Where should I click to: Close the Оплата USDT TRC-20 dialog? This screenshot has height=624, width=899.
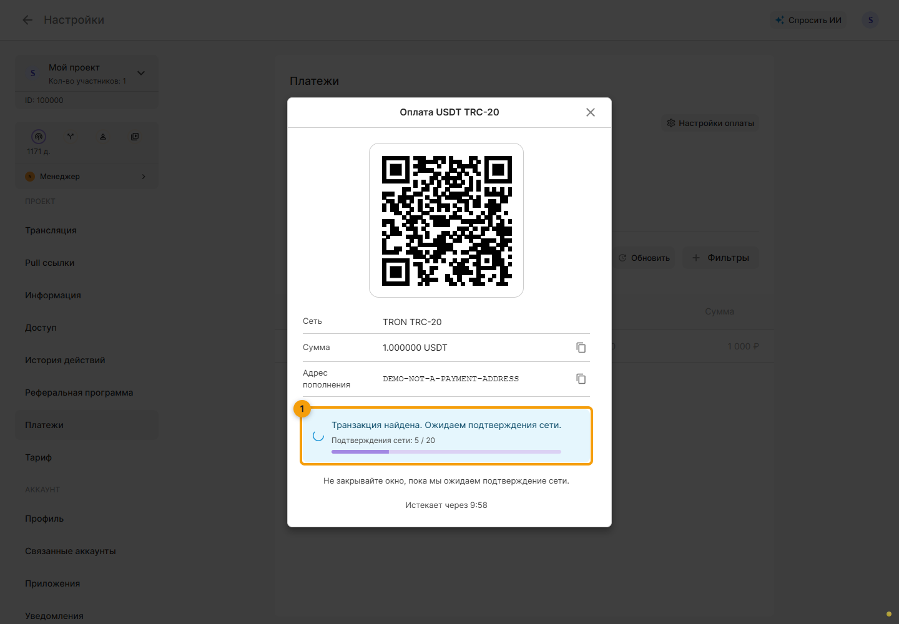click(591, 112)
